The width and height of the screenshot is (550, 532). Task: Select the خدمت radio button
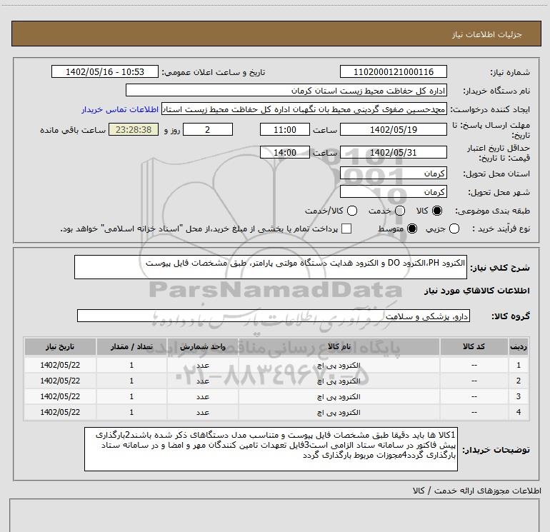coord(400,211)
